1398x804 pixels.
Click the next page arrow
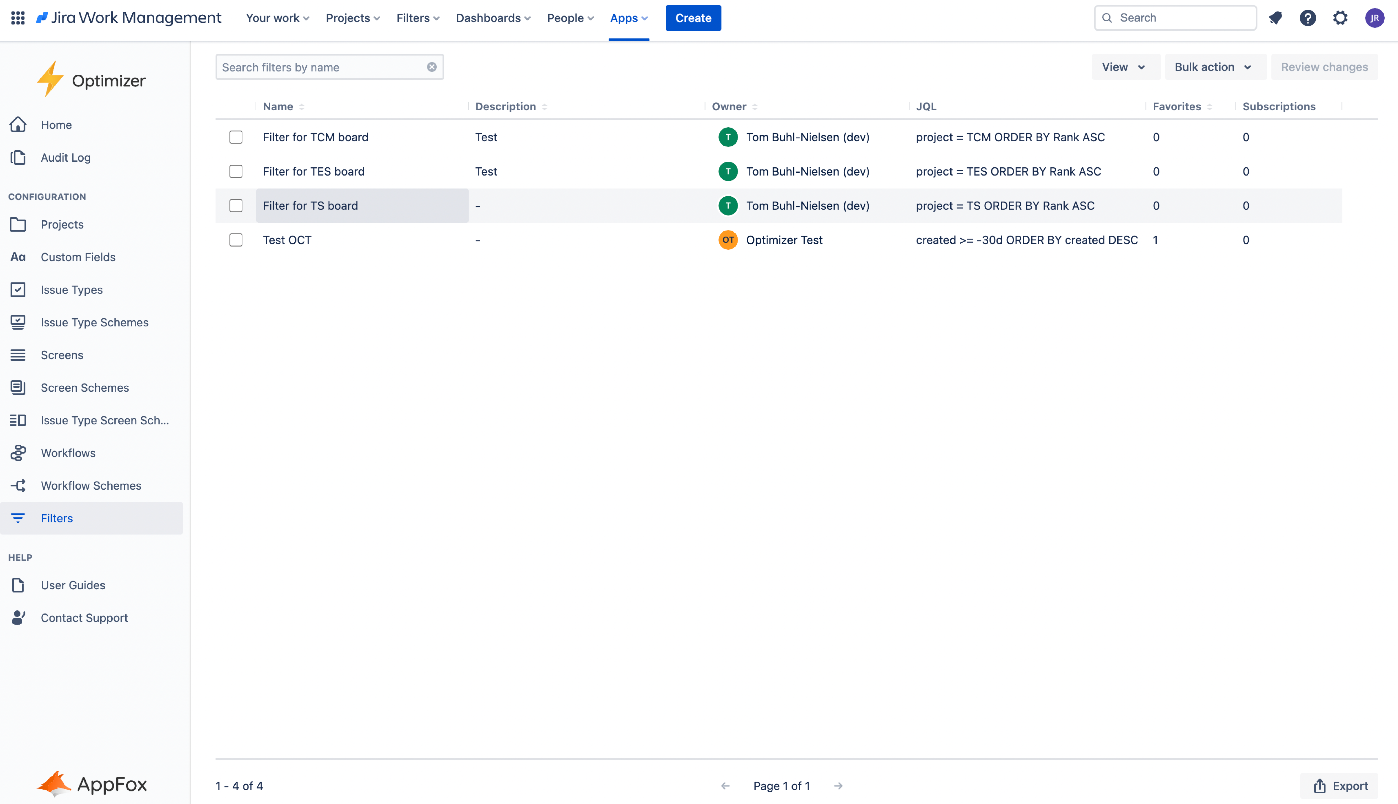pos(838,786)
